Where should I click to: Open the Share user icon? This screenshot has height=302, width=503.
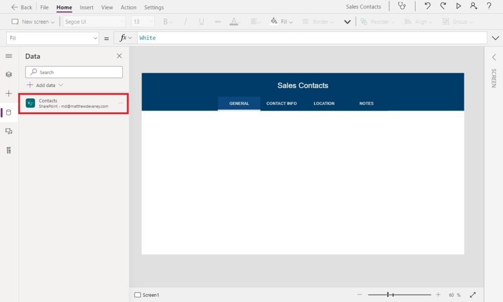(474, 6)
